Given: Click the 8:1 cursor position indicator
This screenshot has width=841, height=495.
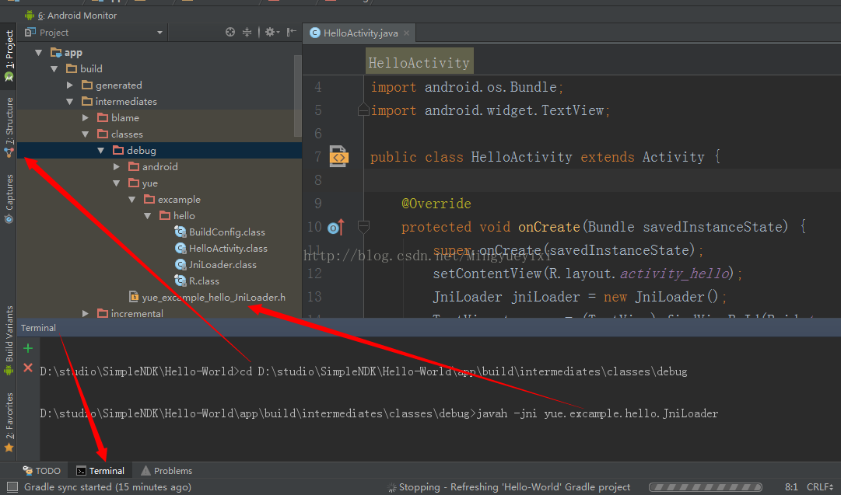Looking at the screenshot, I should tap(791, 487).
